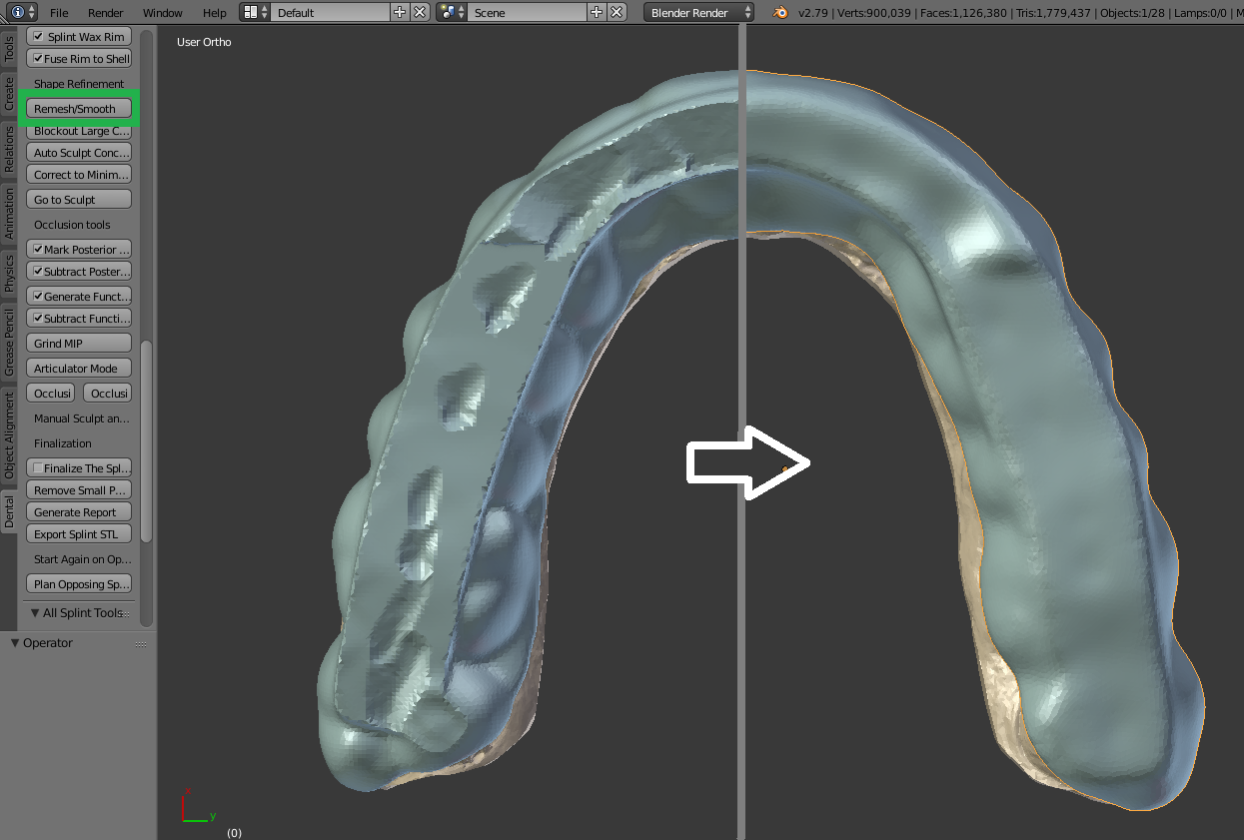Open the File menu
Screen dimensions: 1244x840
tap(59, 13)
